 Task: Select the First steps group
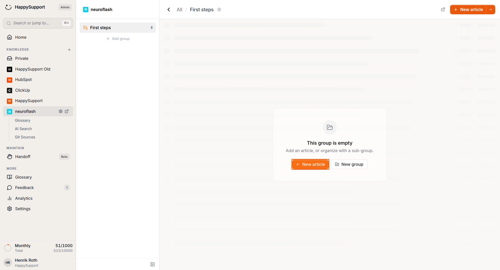(118, 28)
